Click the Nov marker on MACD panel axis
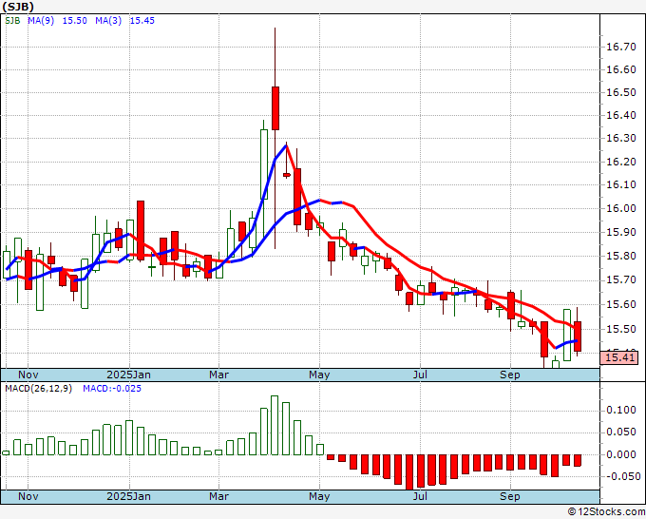This screenshot has width=646, height=519. (x=30, y=496)
